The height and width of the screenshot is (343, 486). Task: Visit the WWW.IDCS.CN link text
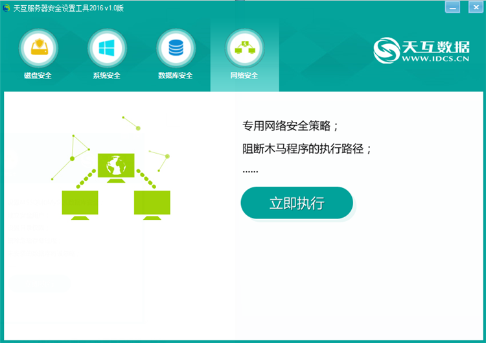coord(435,58)
